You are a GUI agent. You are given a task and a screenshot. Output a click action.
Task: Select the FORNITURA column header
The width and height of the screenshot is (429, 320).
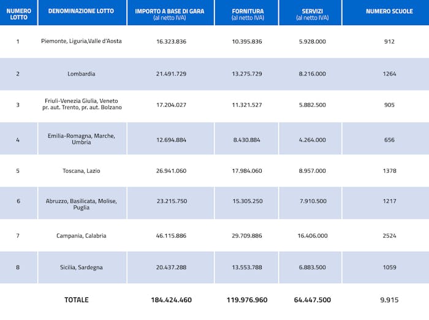coord(248,13)
